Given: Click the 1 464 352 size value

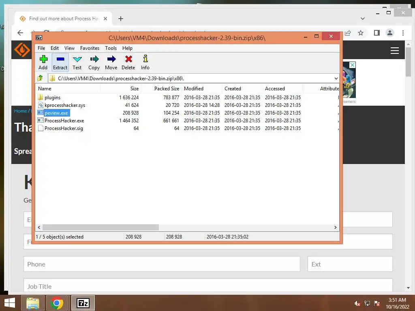Looking at the screenshot, I should [129, 121].
